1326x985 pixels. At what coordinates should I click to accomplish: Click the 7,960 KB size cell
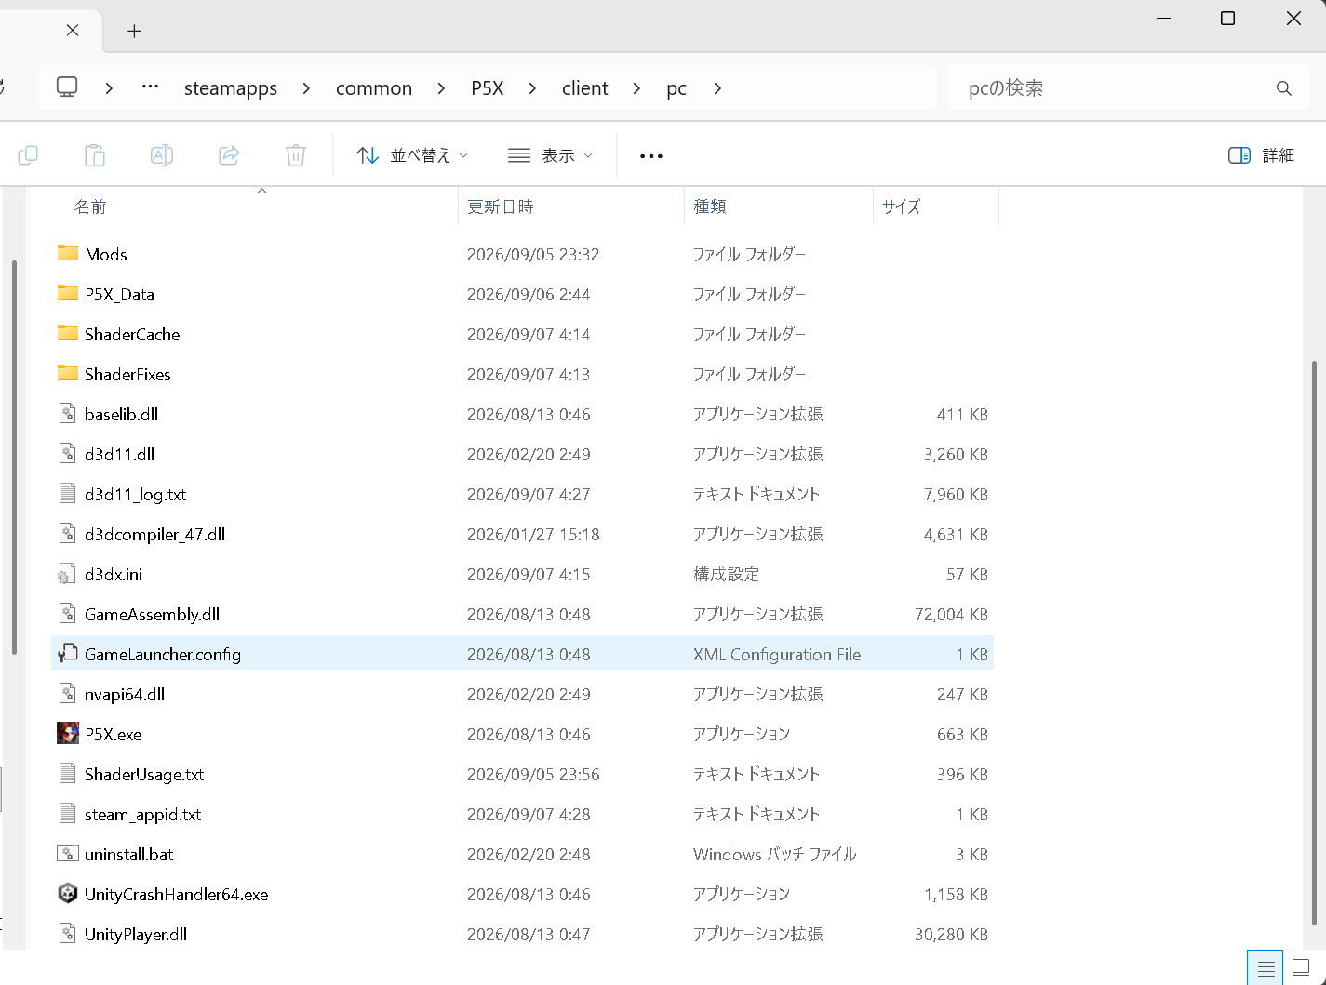click(x=956, y=494)
